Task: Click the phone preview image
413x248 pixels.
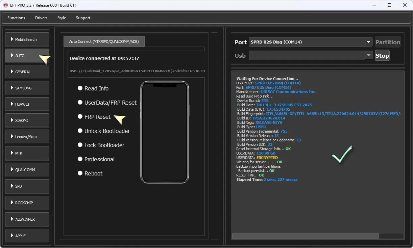Action: coord(165,132)
